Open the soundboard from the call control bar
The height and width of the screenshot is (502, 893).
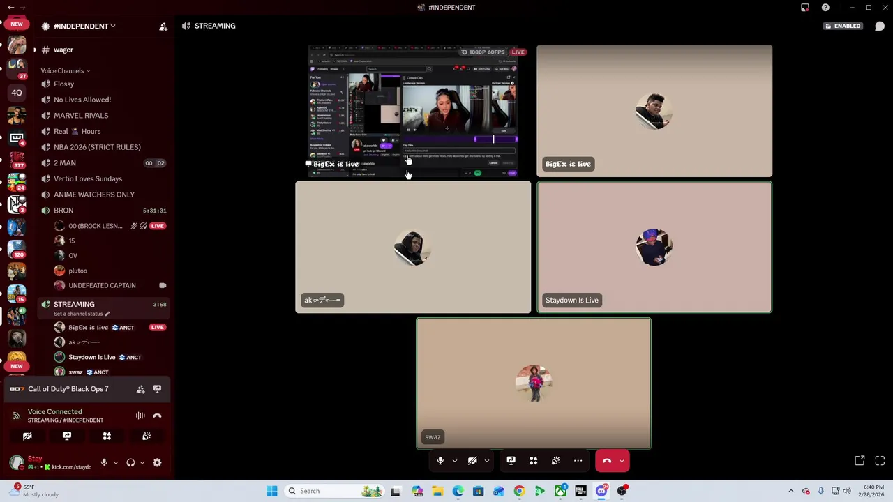point(555,461)
